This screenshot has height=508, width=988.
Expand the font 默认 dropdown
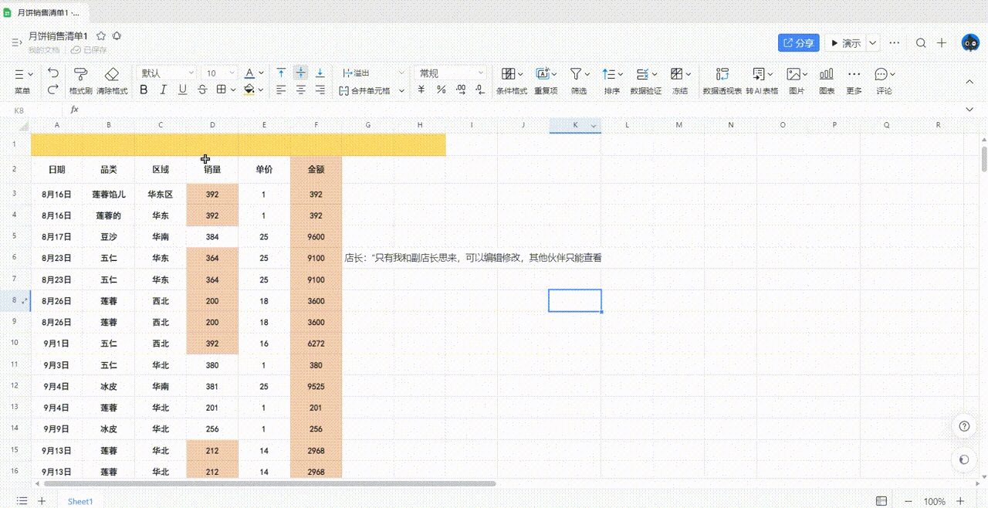tap(167, 73)
